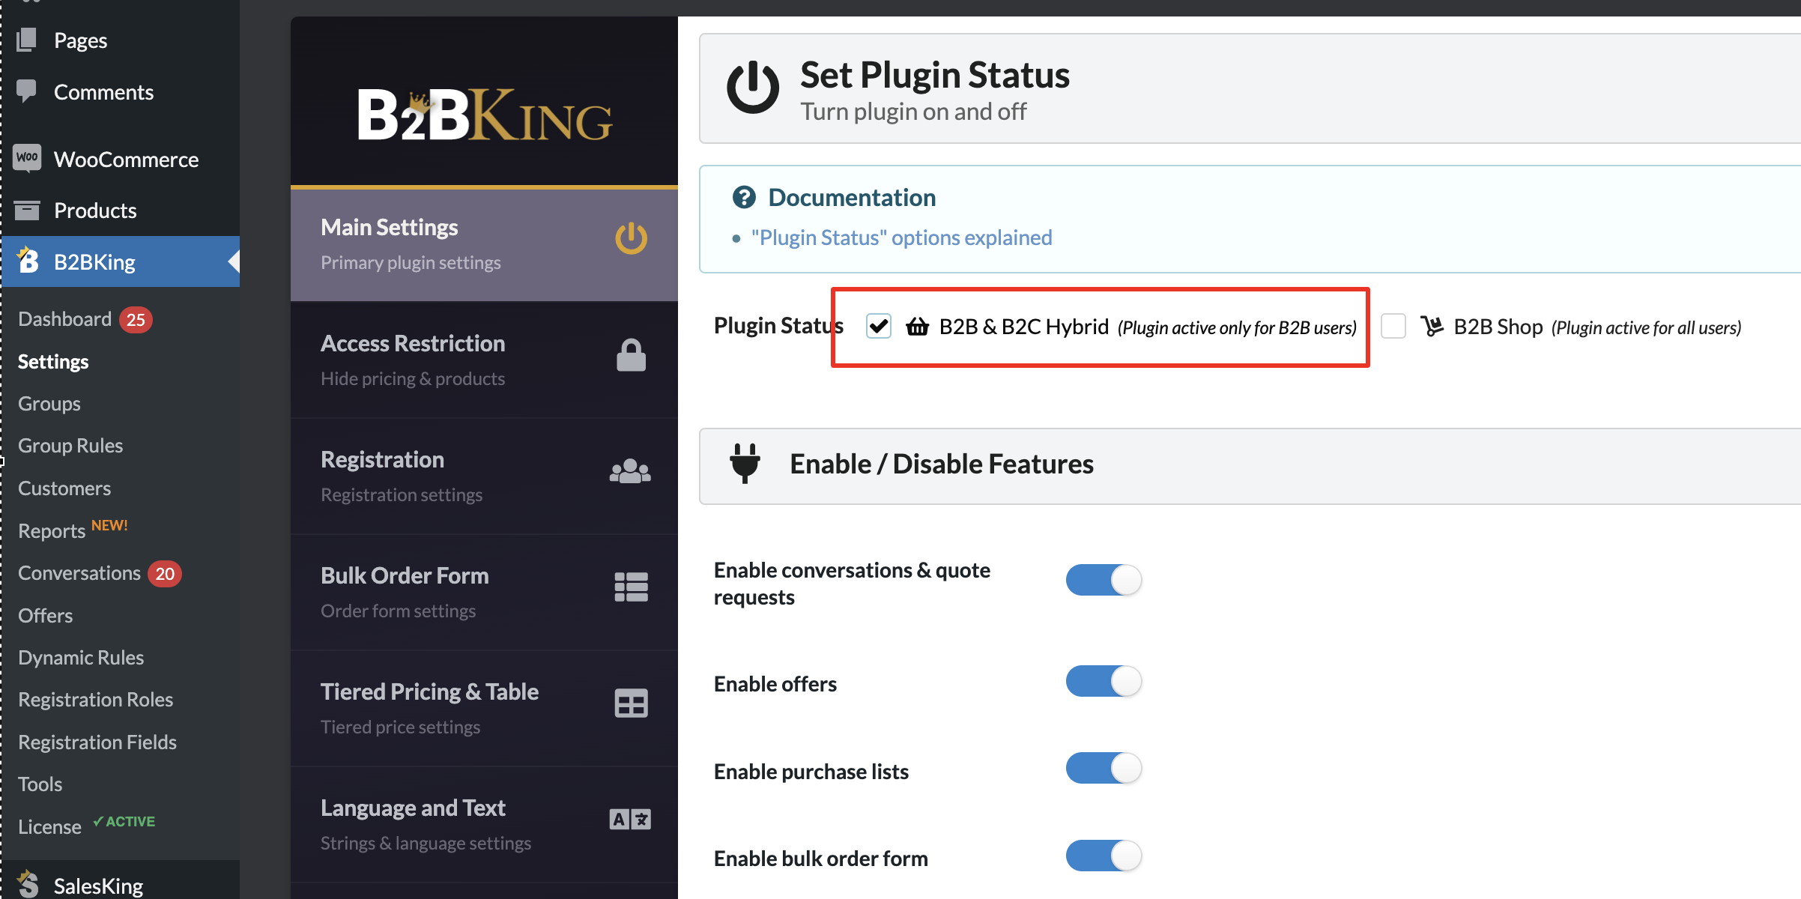Click the B2BKing crown B icon

28,260
